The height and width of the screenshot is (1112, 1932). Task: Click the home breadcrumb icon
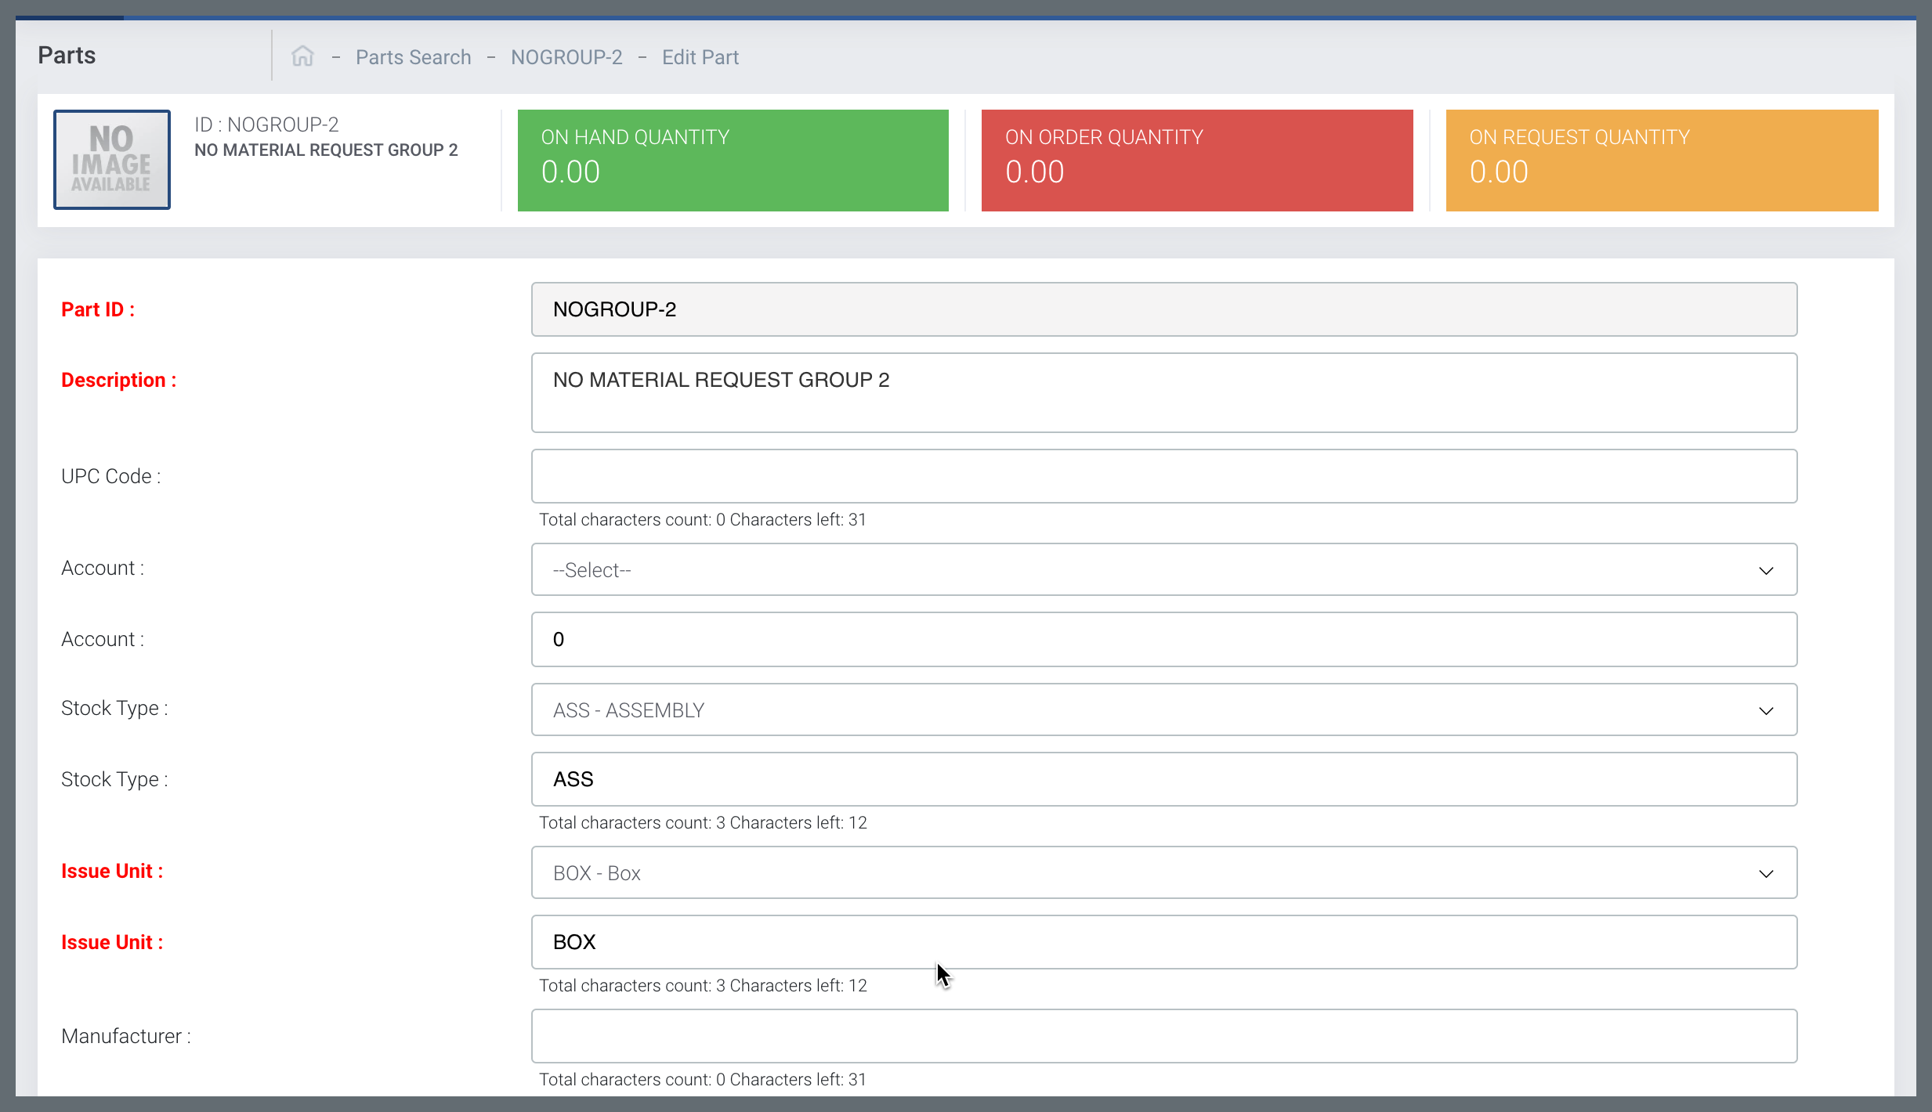tap(302, 56)
